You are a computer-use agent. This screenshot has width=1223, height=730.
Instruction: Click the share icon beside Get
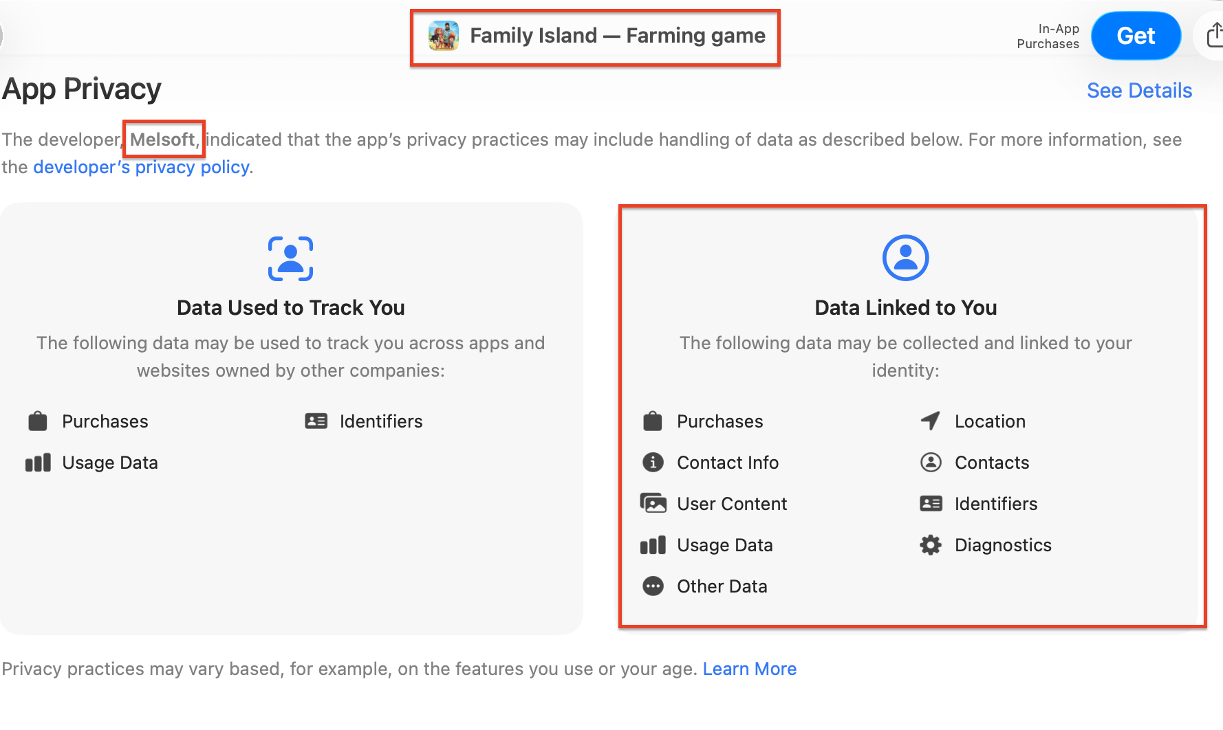[1215, 35]
